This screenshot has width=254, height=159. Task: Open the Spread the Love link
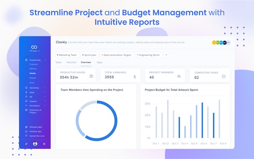click(37, 136)
